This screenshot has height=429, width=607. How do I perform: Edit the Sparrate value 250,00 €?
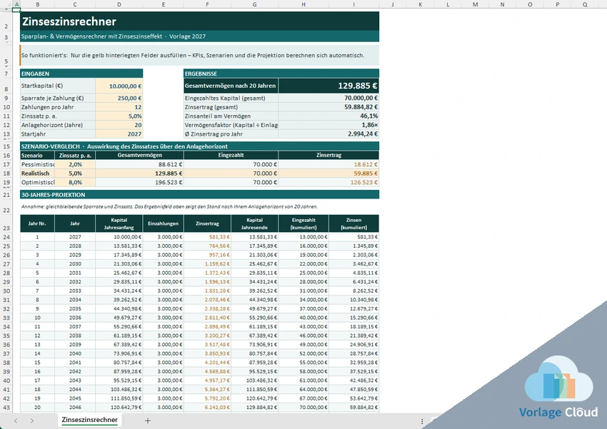pos(119,99)
